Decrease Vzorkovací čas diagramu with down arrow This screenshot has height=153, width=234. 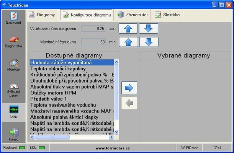point(149,28)
